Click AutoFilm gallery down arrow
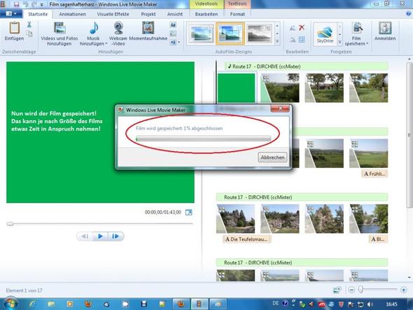Screen dimensions: 413x310 [x=277, y=34]
